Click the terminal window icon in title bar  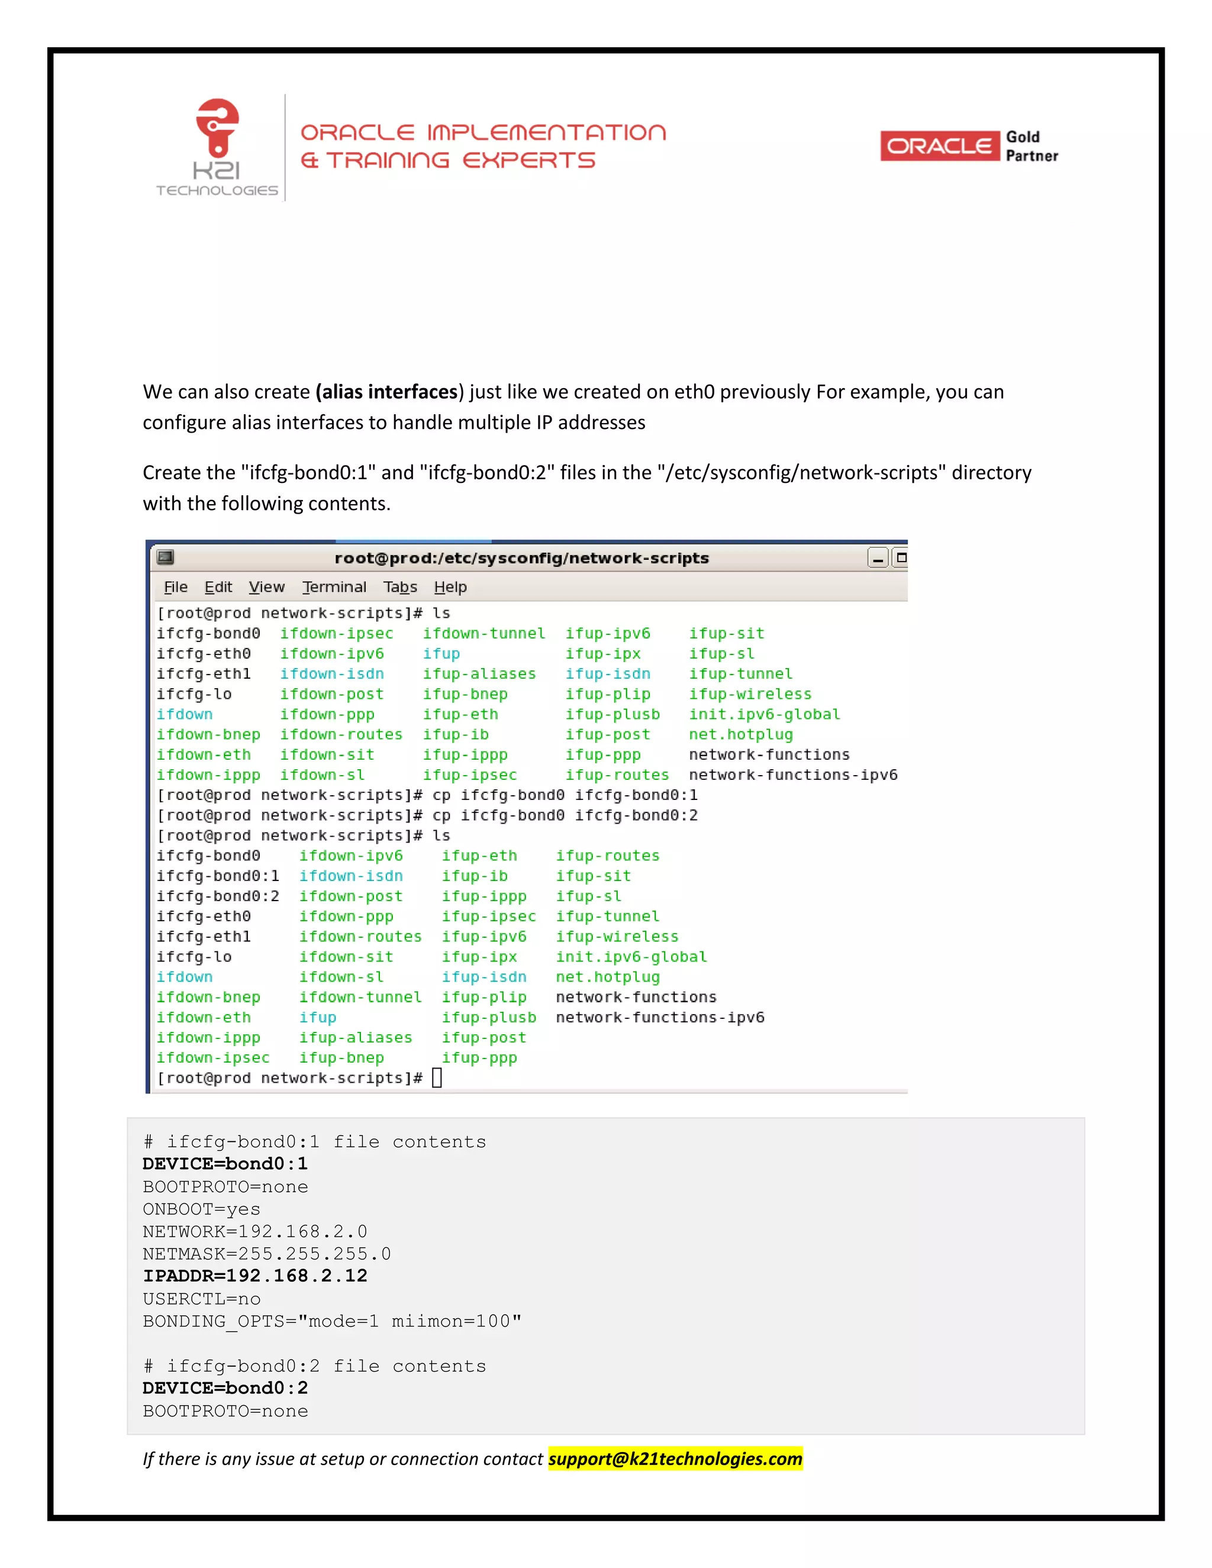click(x=166, y=557)
